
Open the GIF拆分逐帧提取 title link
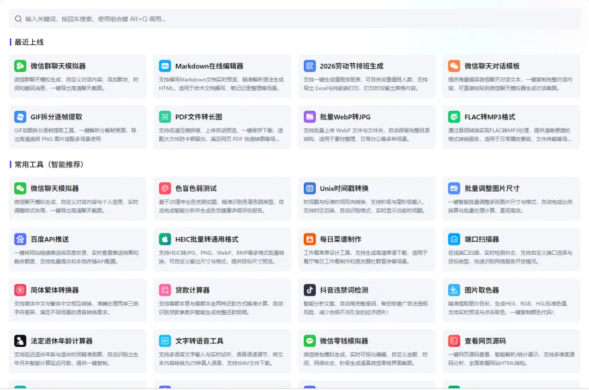pos(57,117)
